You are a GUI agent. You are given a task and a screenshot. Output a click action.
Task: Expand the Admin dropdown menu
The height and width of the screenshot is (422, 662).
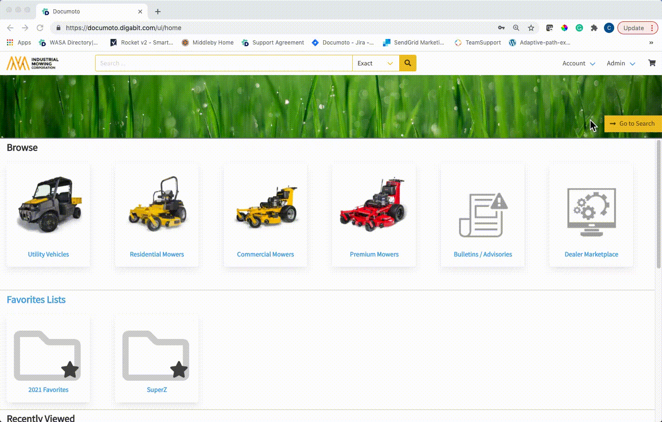621,64
